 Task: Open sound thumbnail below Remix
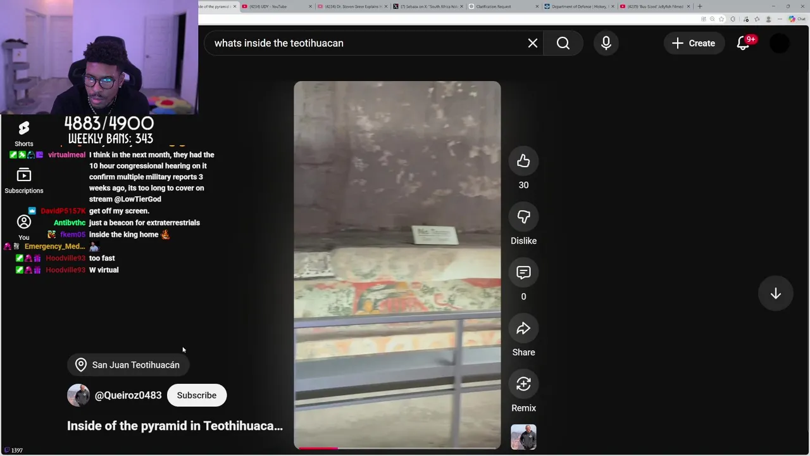(x=523, y=437)
